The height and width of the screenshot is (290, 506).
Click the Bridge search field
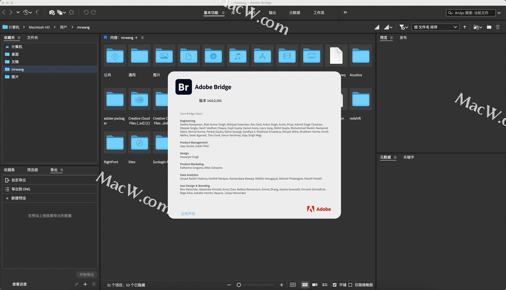(471, 13)
